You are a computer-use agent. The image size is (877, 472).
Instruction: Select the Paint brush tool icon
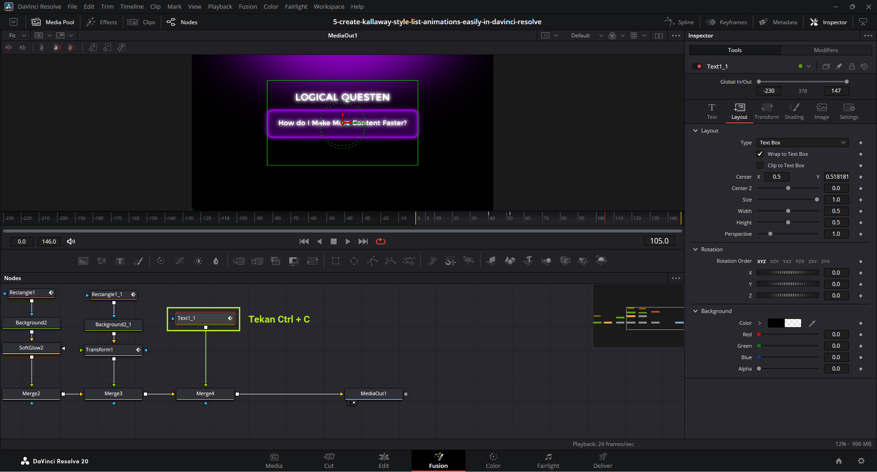[138, 261]
